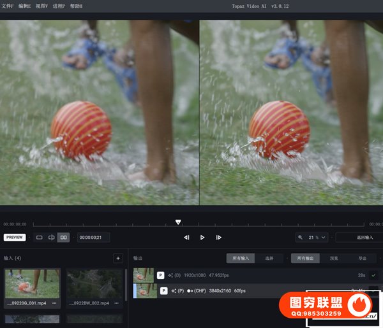The image size is (383, 328).
Task: Switch to split view comparison mode
Action: point(51,238)
